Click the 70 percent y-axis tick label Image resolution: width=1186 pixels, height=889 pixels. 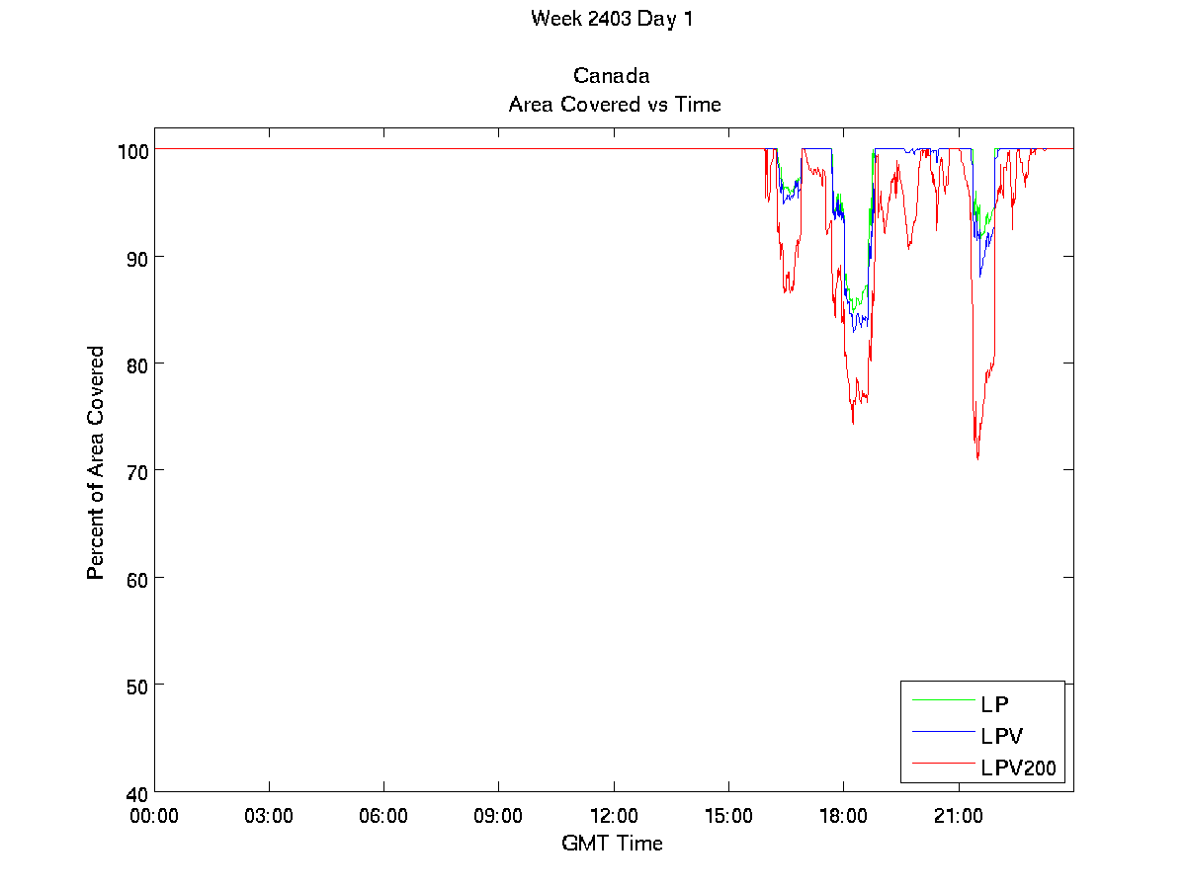pos(137,471)
